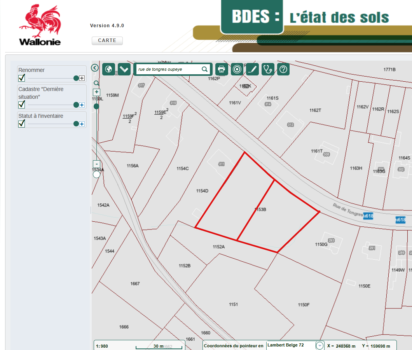
Task: Expand the Cadastre layer plus button
Action: [x=82, y=105]
